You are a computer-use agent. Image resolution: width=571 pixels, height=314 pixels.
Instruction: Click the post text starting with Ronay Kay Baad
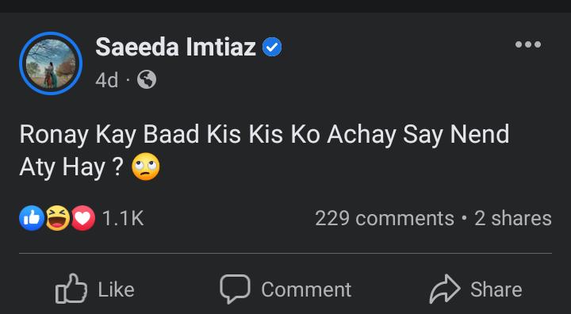(x=264, y=151)
